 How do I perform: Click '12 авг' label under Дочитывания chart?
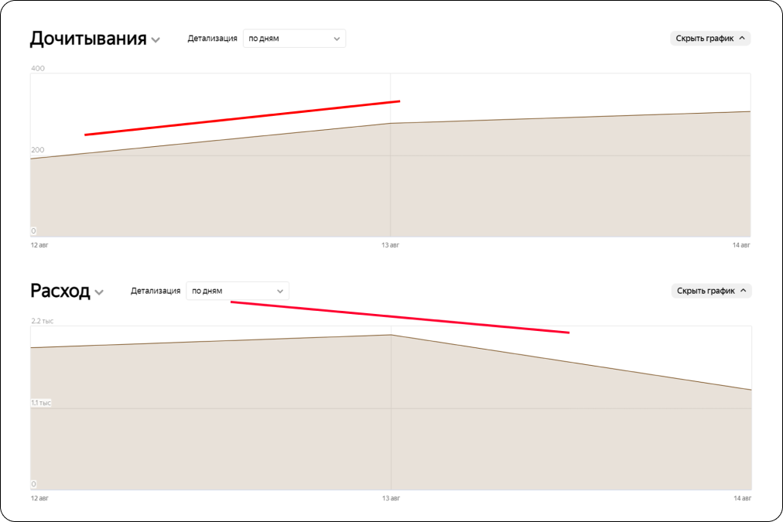tap(39, 245)
